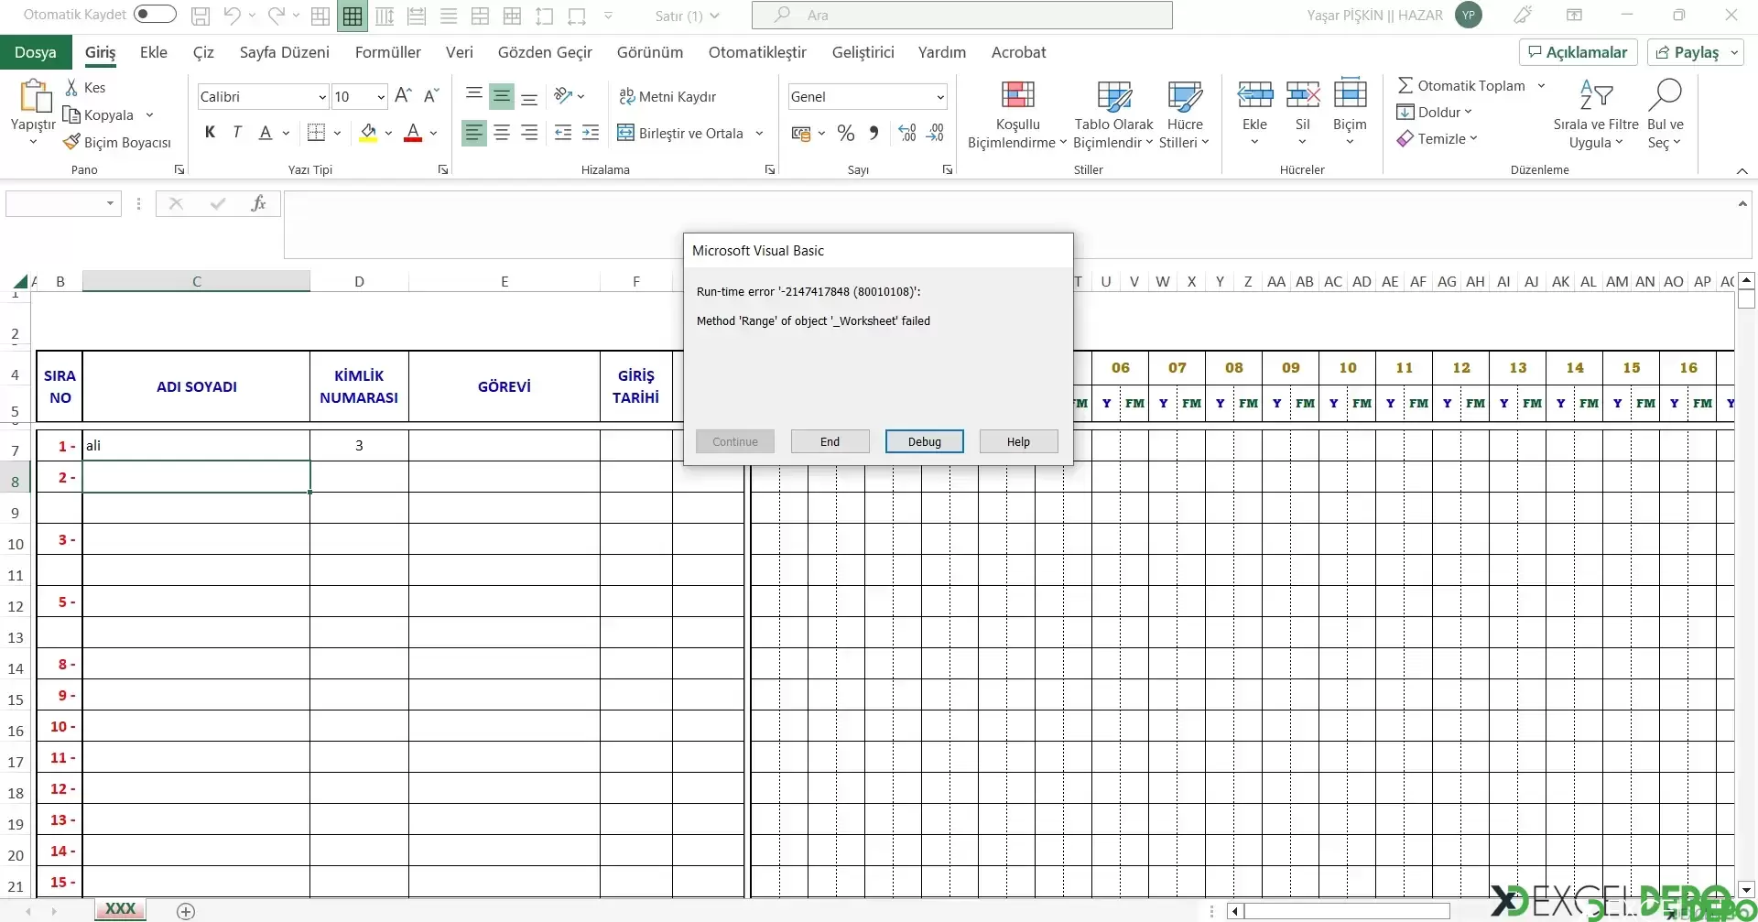Open the Calibri font name dropdown
Screen dimensions: 1758x922
point(322,97)
